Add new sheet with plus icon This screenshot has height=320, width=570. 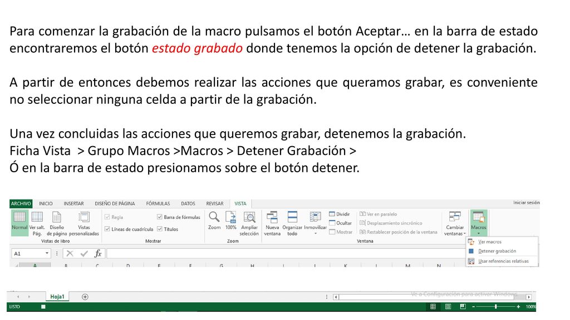click(85, 297)
